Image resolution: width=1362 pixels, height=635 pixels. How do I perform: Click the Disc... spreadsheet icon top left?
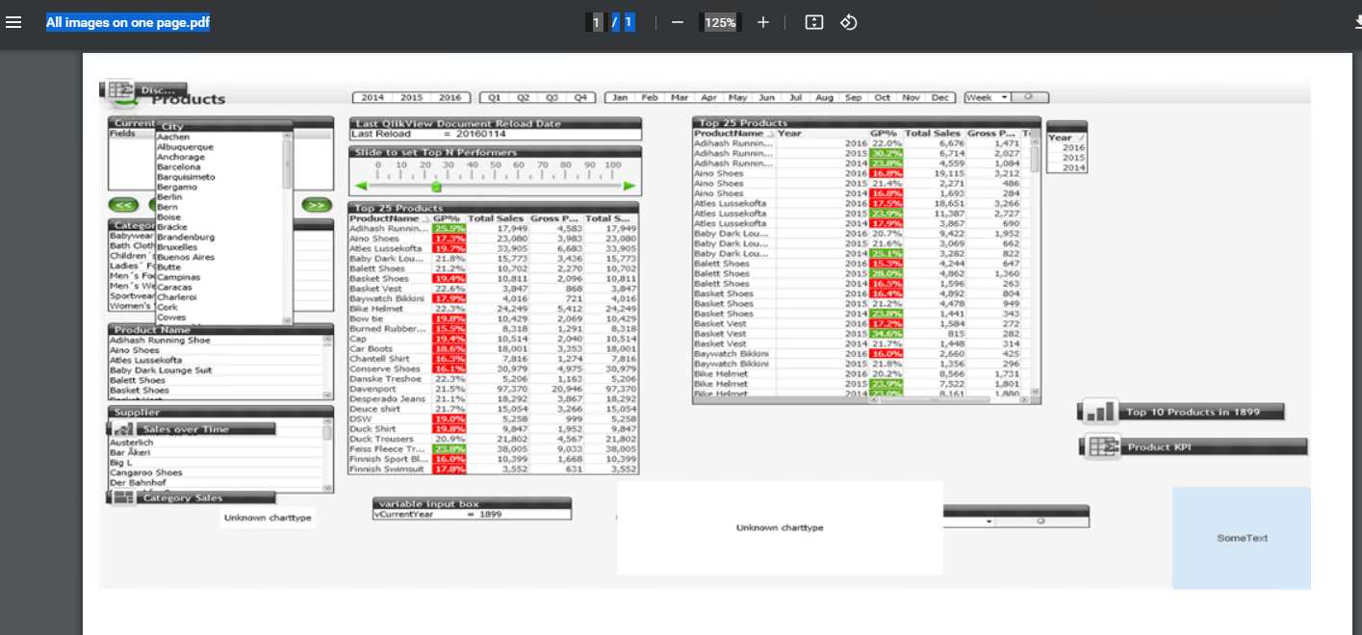[x=121, y=87]
